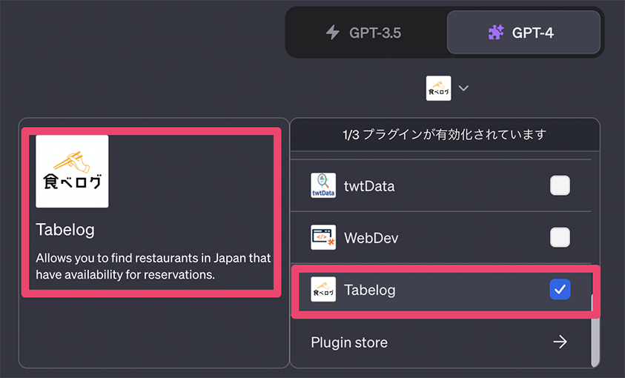Uncheck the Tabelog plugin checkbox

coord(560,289)
